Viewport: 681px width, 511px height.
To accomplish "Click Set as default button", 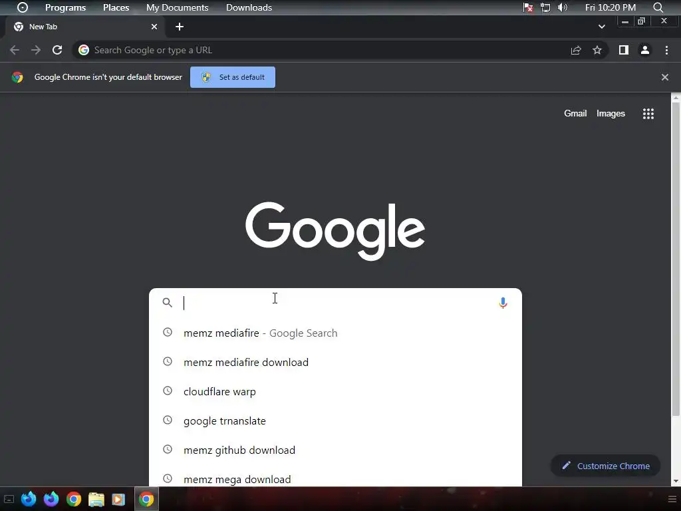I will (x=233, y=77).
